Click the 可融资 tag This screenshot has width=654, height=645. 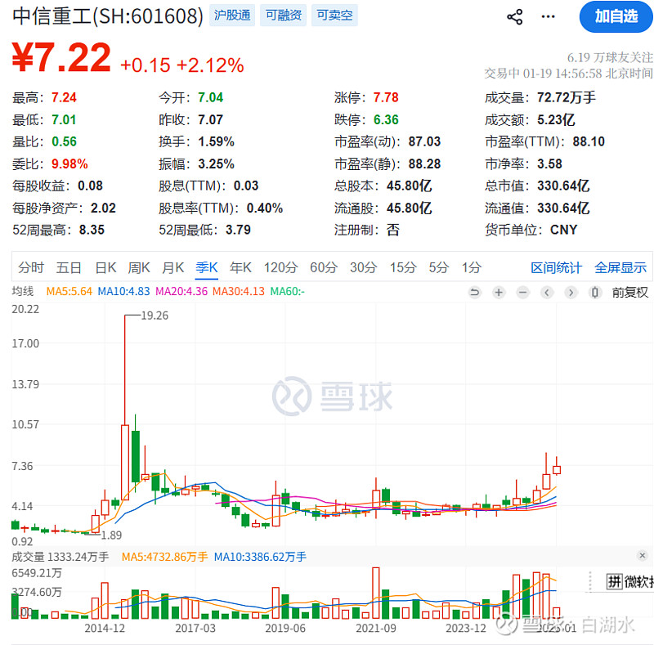(283, 16)
